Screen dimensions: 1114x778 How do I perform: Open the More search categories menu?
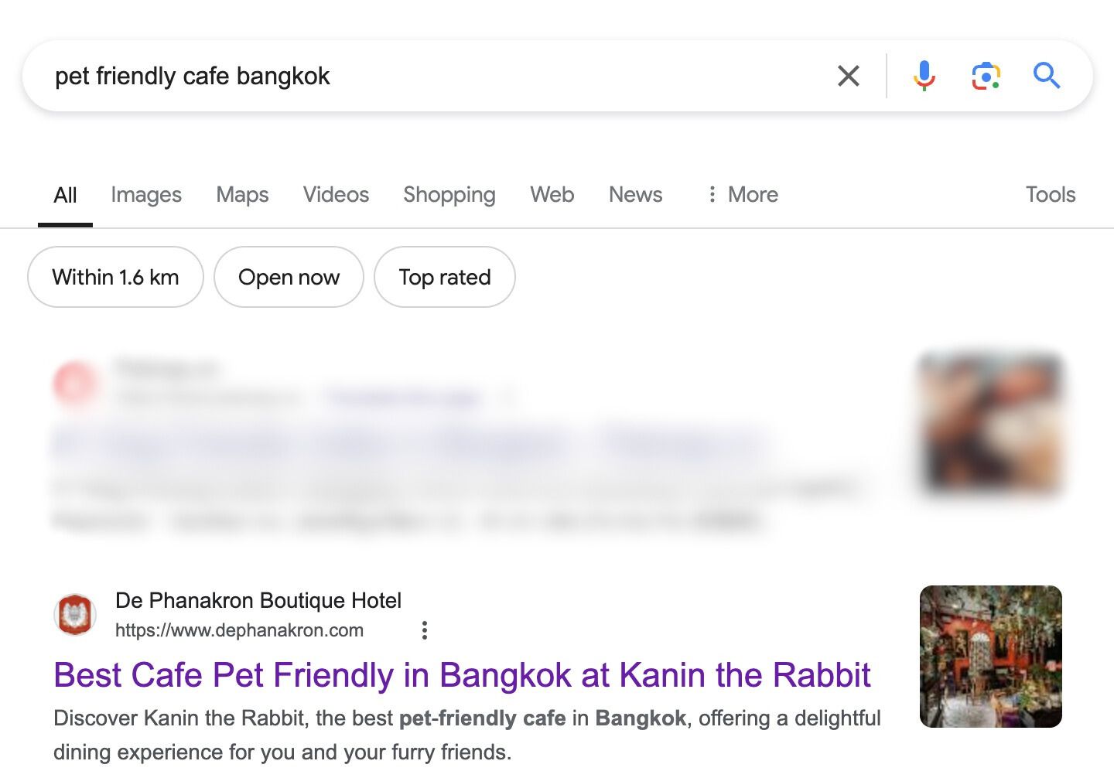pos(741,194)
